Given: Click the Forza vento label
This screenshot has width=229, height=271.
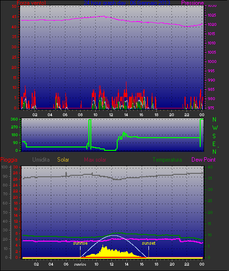Looking at the screenshot, I should click(31, 3).
